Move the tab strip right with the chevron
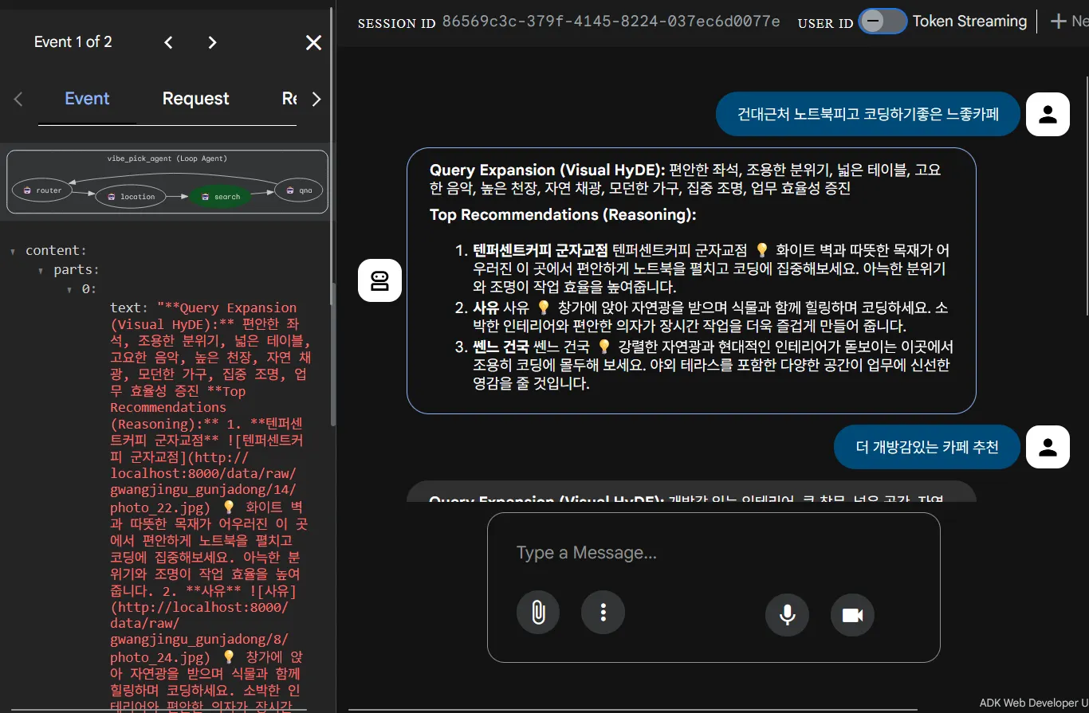1089x713 pixels. pos(316,99)
